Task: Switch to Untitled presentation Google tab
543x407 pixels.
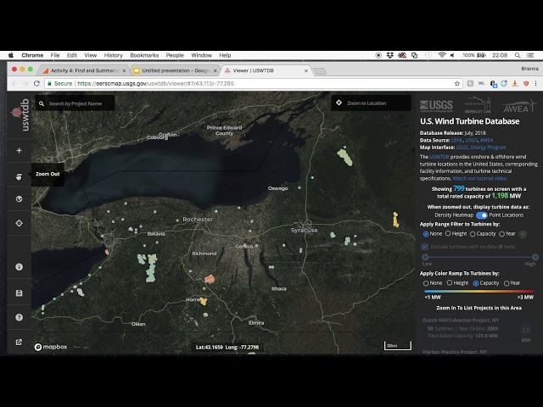Action: (x=176, y=70)
